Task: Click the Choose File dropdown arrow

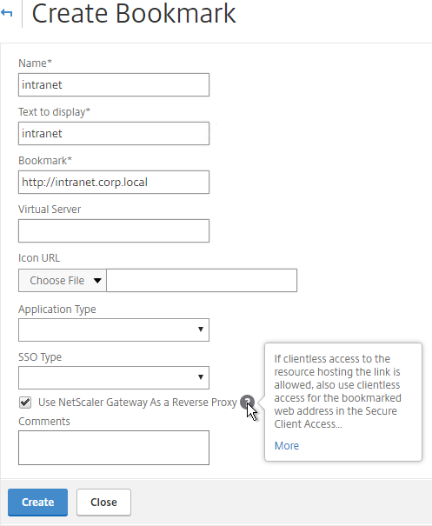Action: [x=97, y=281]
